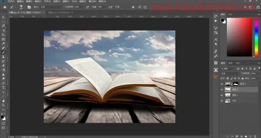This screenshot has width=261, height=138.
Task: Open the brush blend mode dropdown
Action: point(51,7)
